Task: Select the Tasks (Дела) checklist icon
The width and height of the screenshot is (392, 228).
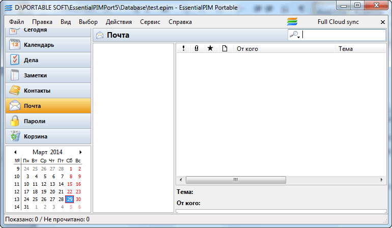Action: click(x=15, y=60)
